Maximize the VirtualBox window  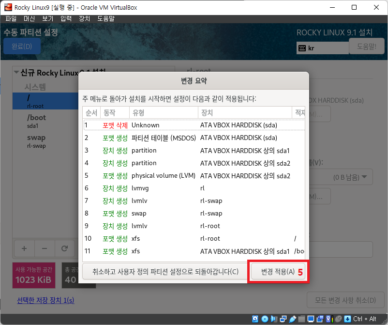click(354, 7)
